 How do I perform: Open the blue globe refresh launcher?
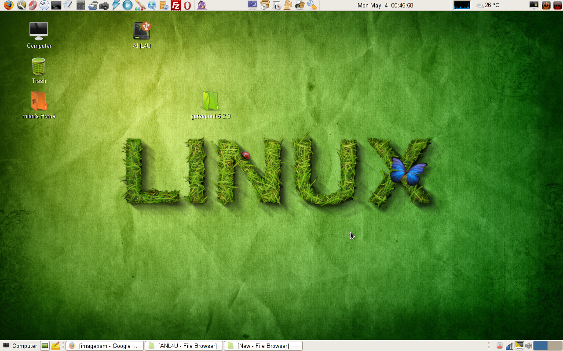152,5
